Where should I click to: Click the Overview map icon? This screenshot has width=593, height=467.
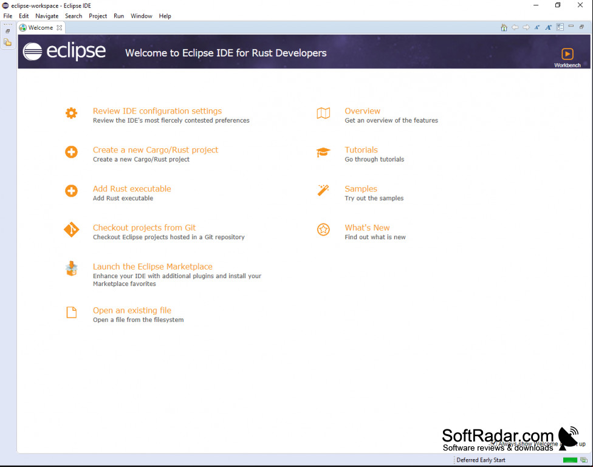[x=323, y=113]
